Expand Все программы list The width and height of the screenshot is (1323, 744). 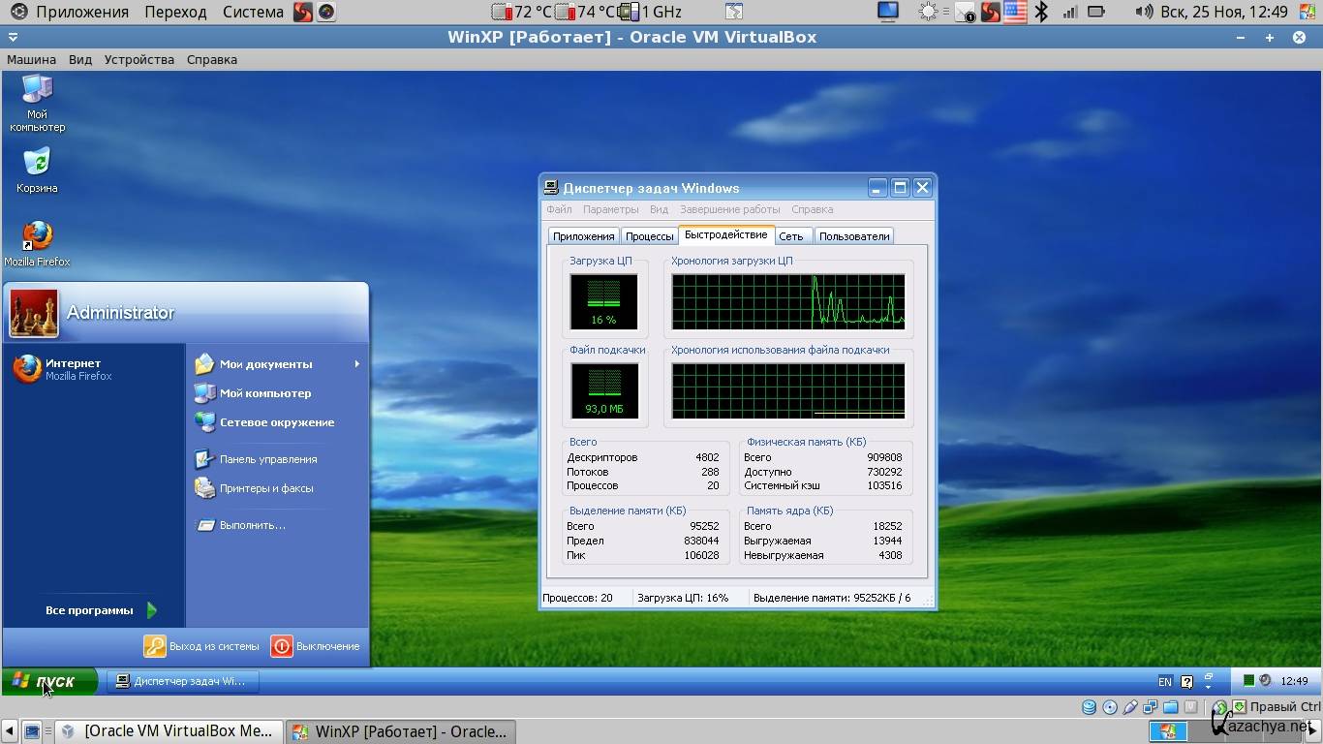(x=101, y=610)
